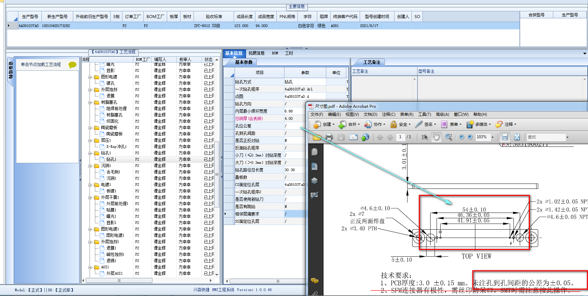Collapse the 外层蚀刻 tree node
Image resolution: width=588 pixels, height=296 pixels.
point(90,90)
